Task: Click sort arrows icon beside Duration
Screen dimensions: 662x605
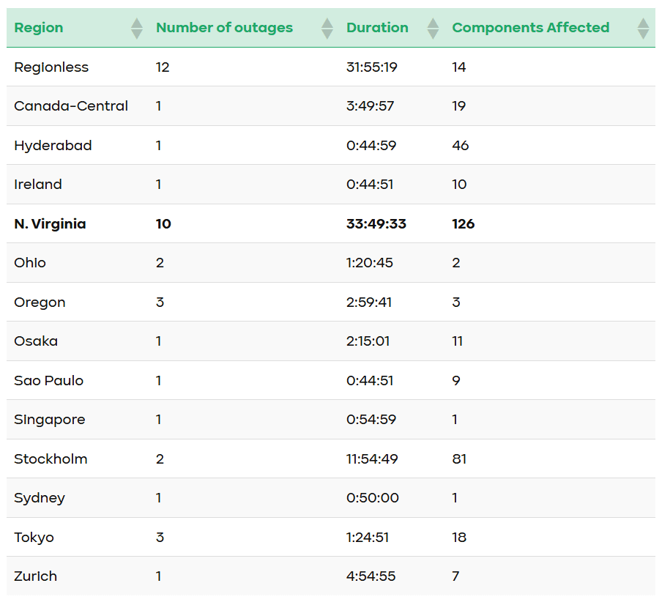Action: point(433,29)
